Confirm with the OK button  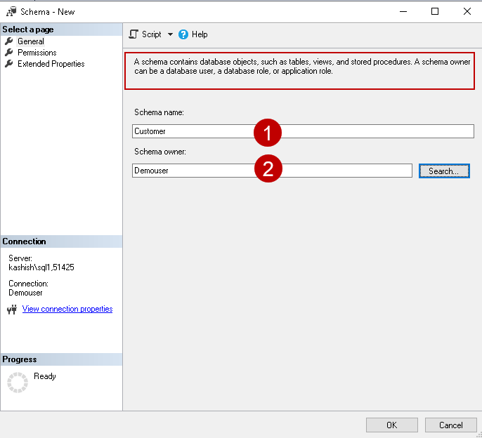pos(392,425)
